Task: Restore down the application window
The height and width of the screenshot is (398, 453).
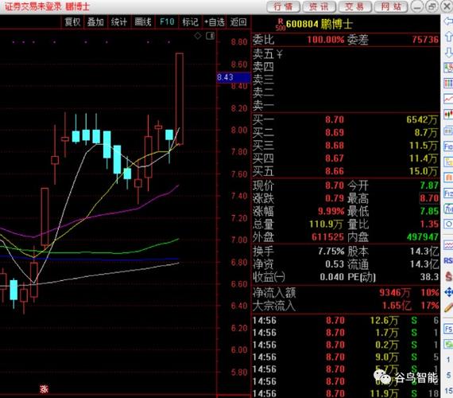Action: [x=432, y=6]
